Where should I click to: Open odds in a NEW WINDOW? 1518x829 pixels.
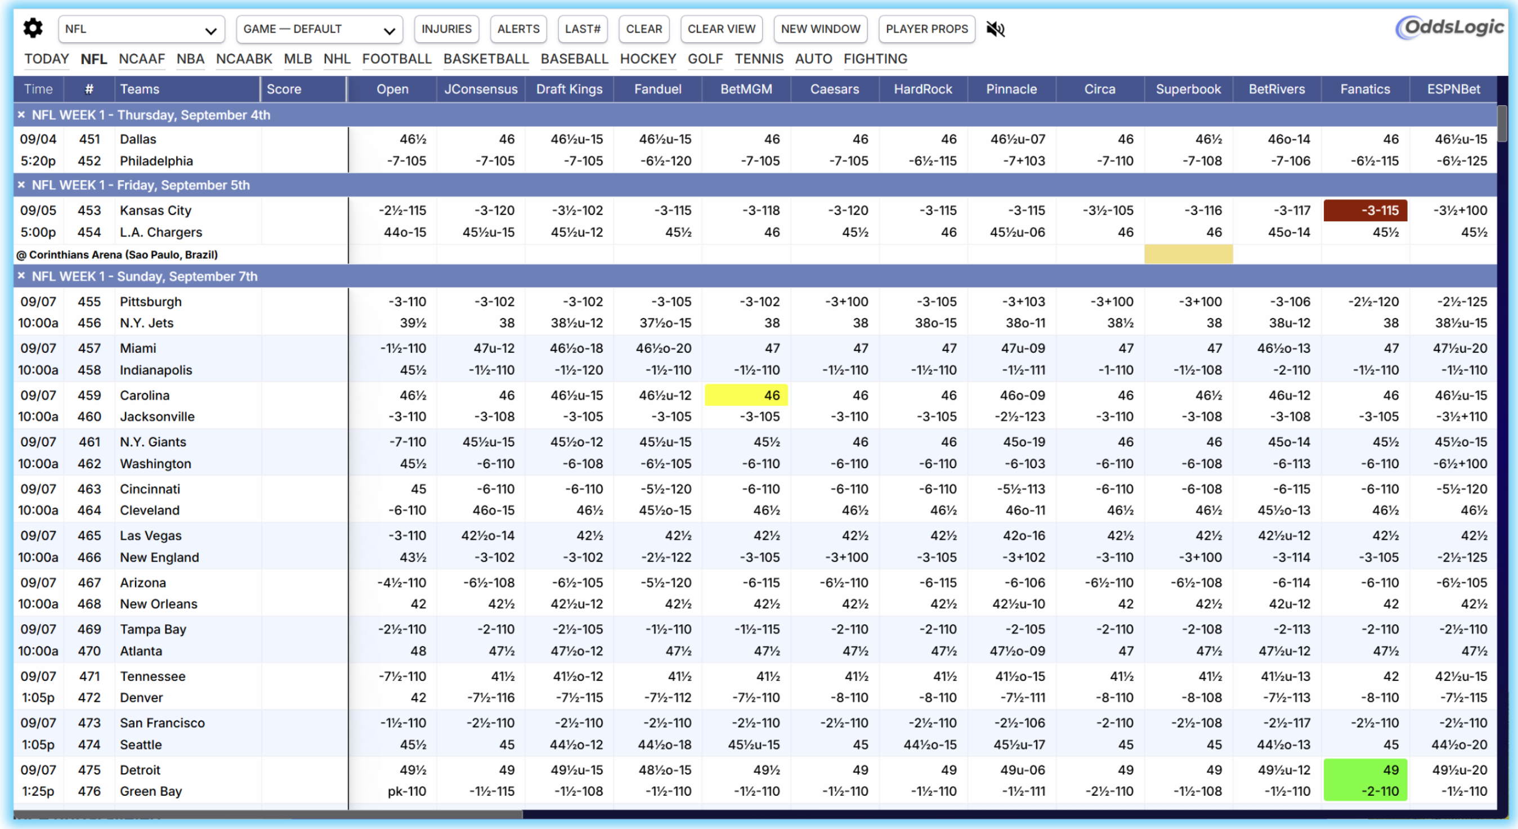820,29
